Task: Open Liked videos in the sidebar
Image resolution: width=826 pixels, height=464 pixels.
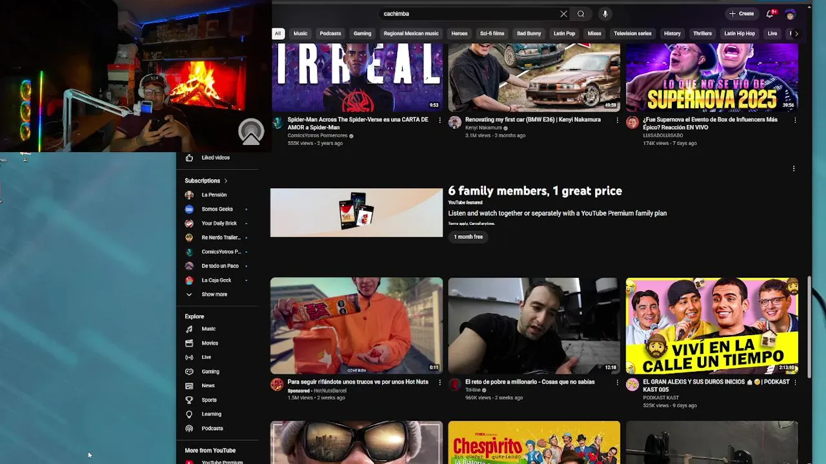Action: point(216,158)
